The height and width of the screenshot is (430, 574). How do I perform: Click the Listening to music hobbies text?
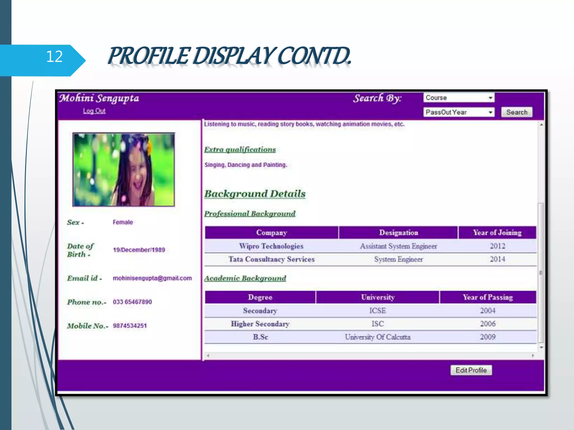click(304, 124)
